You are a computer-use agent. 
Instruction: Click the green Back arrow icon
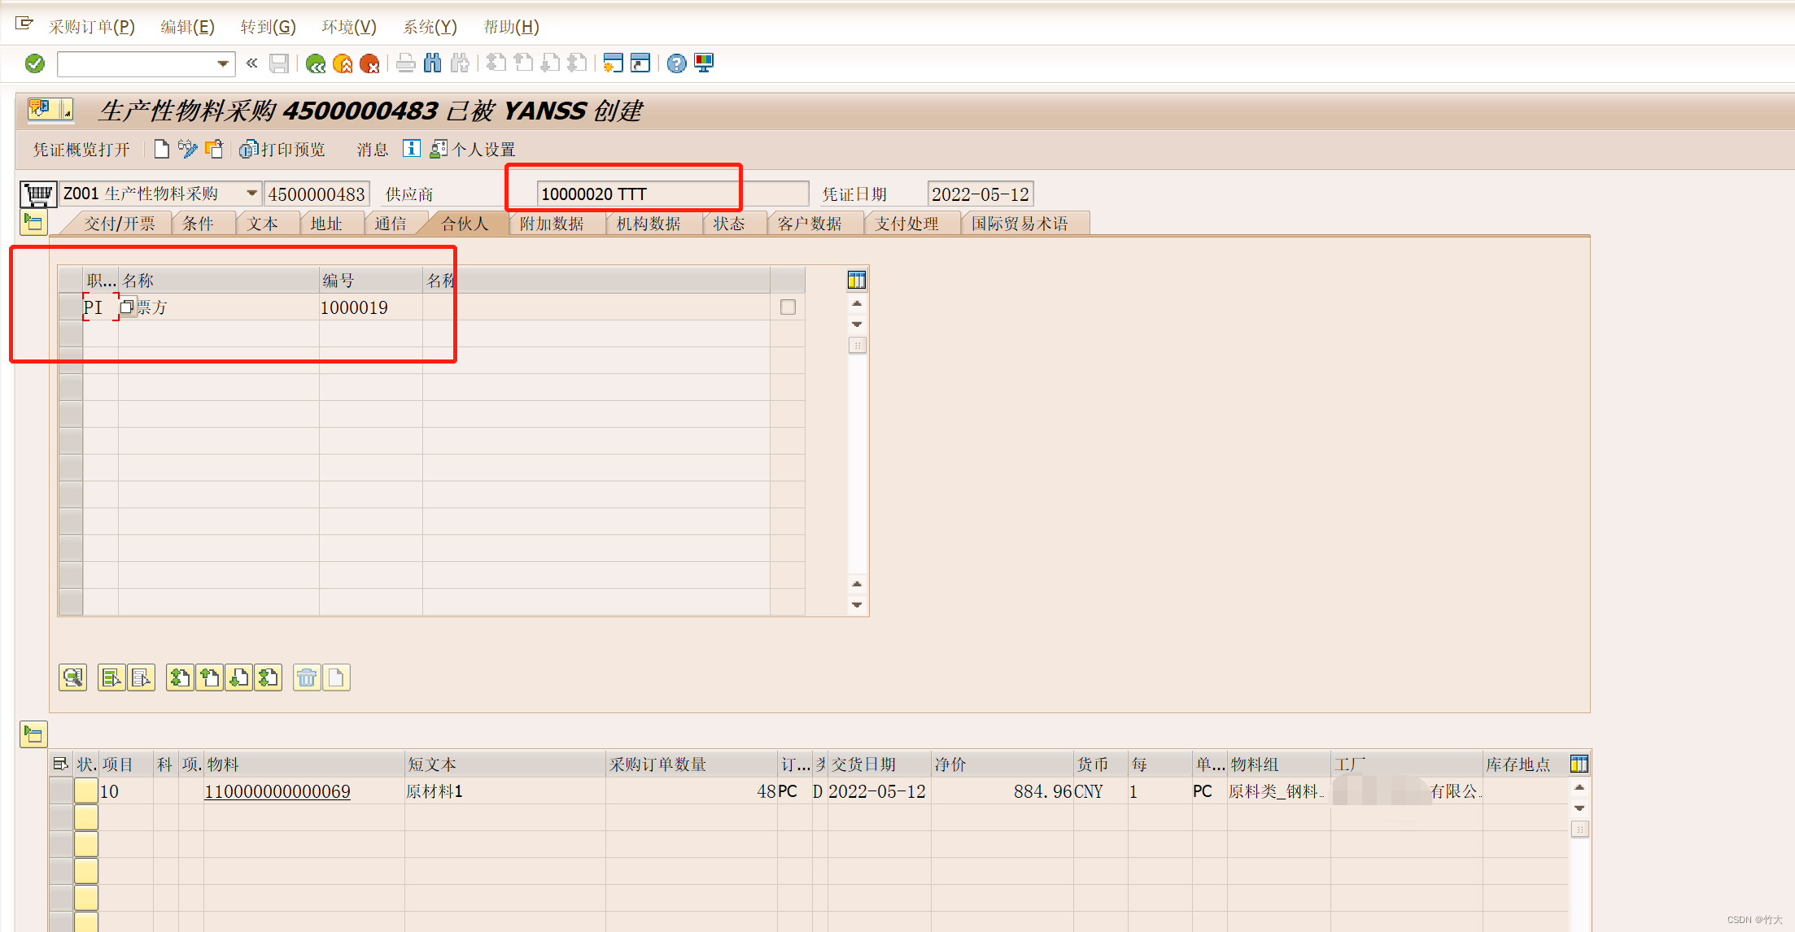(316, 63)
